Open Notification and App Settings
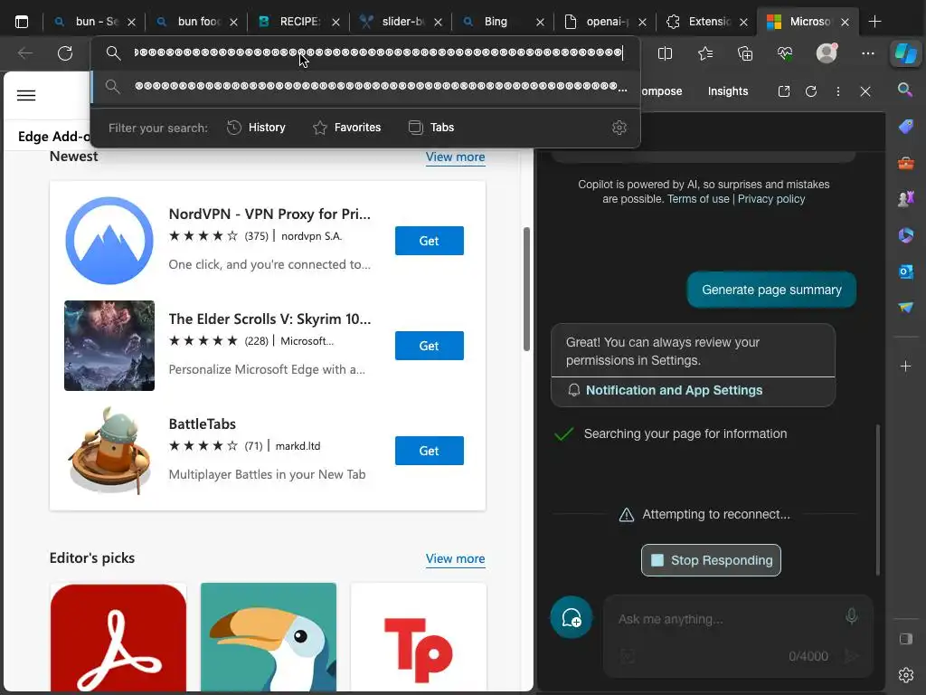The height and width of the screenshot is (695, 926). click(x=674, y=391)
